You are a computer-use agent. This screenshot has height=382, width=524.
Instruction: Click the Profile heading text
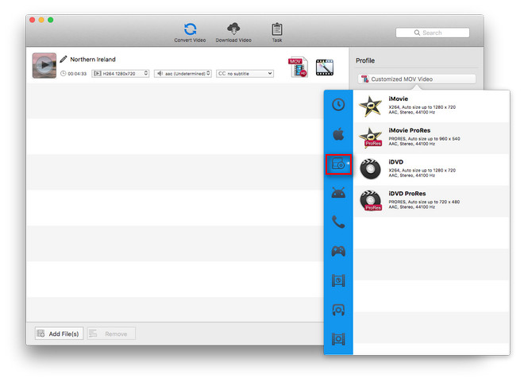click(365, 60)
